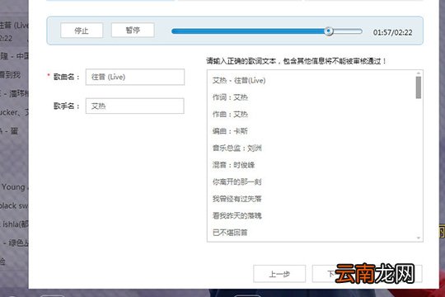Viewport: 445px width, 297px height.
Task: Click the lyrics scrollbar down arrow
Action: coord(419,238)
